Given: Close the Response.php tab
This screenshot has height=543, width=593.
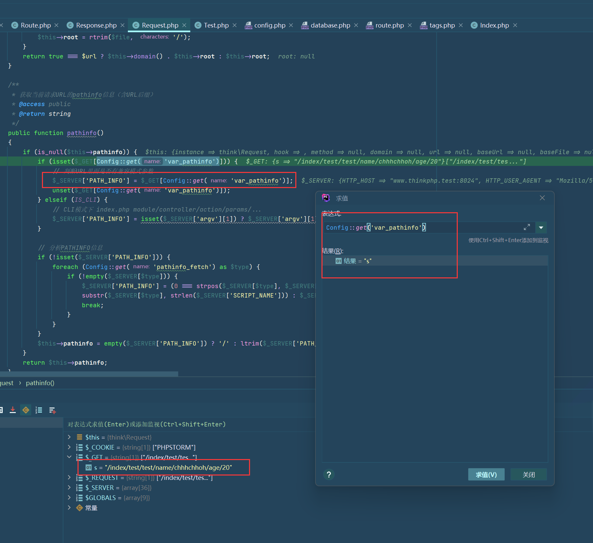Looking at the screenshot, I should click(x=122, y=26).
